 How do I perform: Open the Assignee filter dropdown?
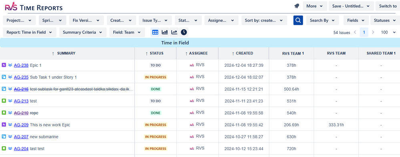tap(221, 20)
